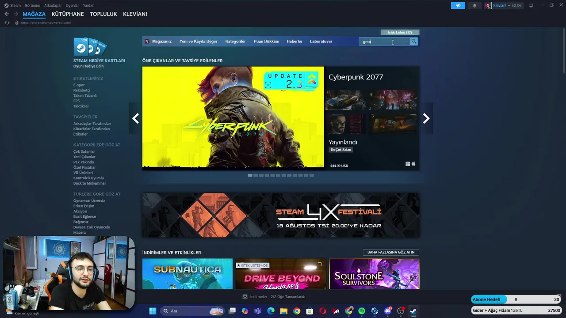The width and height of the screenshot is (566, 318).
Task: Open Copilot from the taskbar
Action: (245, 311)
